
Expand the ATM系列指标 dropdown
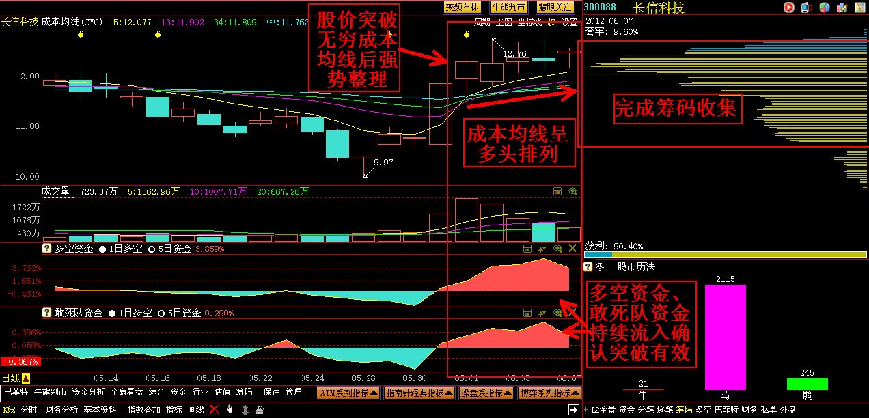click(x=348, y=393)
